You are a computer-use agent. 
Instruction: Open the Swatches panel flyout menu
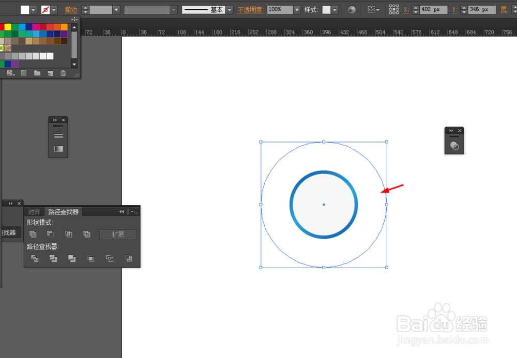[x=75, y=19]
